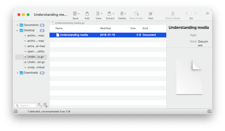Sort by the Modified column header

point(105,28)
